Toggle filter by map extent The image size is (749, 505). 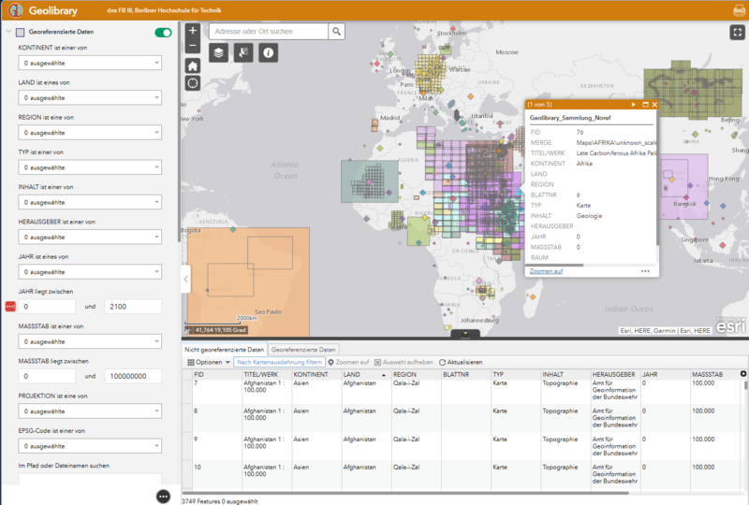pos(280,362)
